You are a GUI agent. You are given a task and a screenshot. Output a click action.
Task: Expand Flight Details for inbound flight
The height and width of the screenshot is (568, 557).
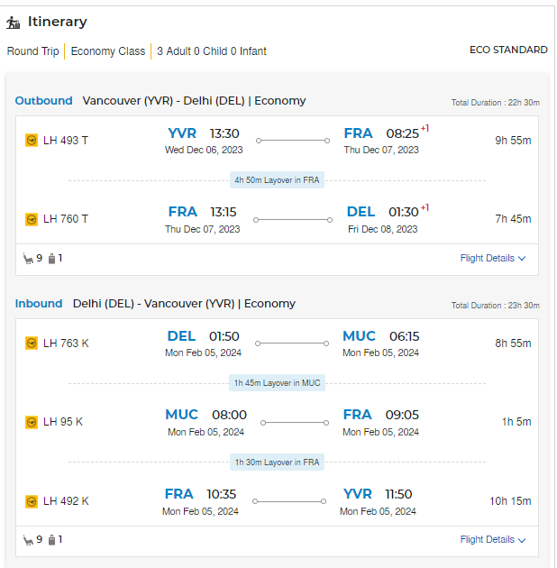[487, 540]
